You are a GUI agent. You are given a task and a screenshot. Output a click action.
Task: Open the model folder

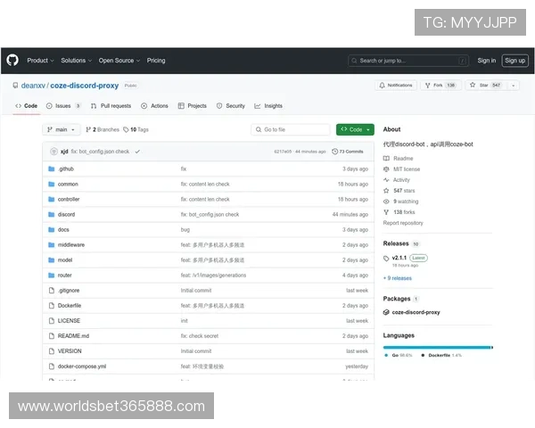[65, 260]
